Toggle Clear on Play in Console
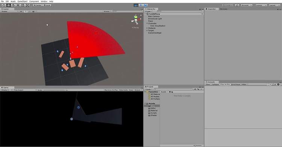 [225, 84]
